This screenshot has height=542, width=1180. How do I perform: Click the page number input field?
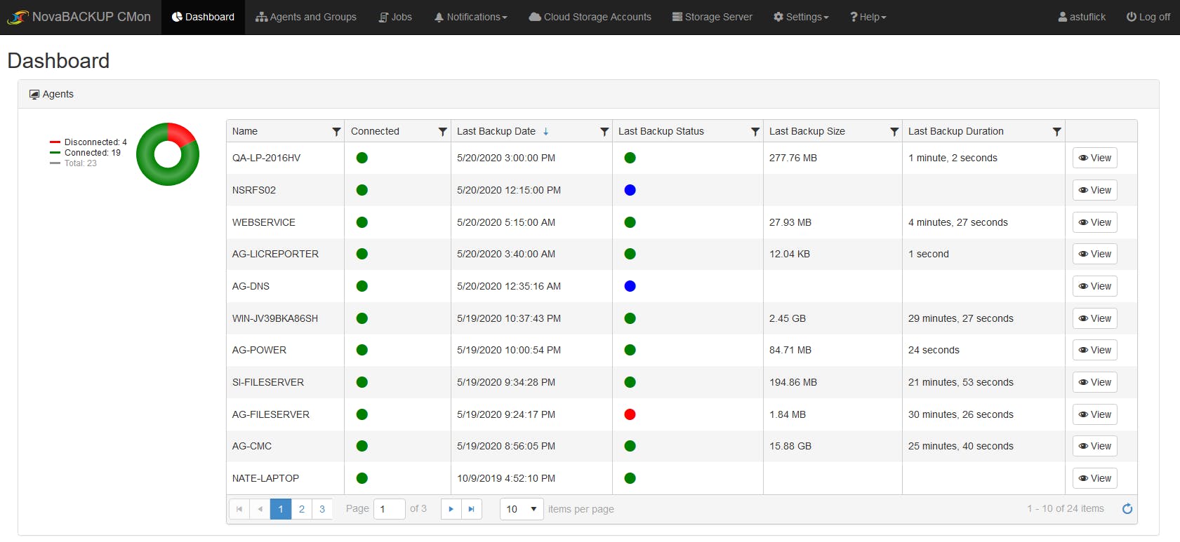pos(389,509)
